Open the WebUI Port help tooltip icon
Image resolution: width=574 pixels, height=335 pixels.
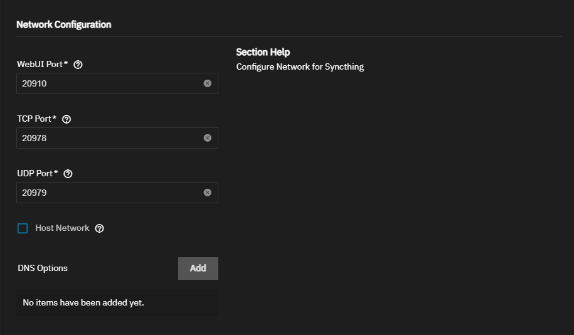[78, 65]
